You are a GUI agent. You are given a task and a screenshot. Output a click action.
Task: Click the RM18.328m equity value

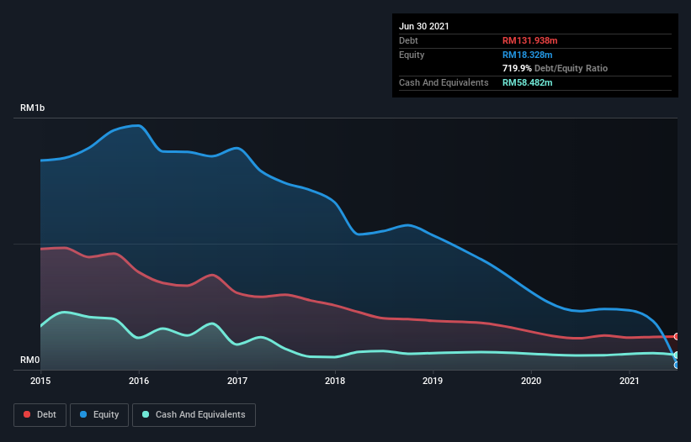click(x=527, y=55)
